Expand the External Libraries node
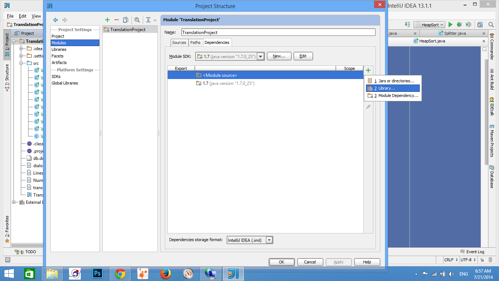The image size is (499, 281). point(14,202)
